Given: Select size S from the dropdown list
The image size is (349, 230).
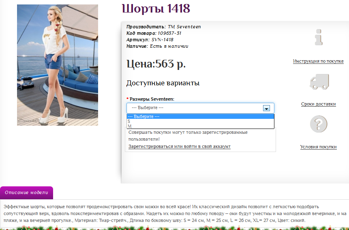Looking at the screenshot, I should tap(129, 121).
